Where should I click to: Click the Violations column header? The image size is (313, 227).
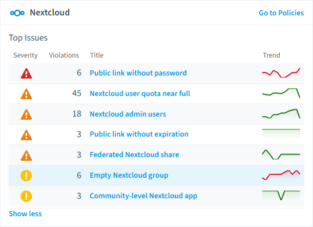64,55
